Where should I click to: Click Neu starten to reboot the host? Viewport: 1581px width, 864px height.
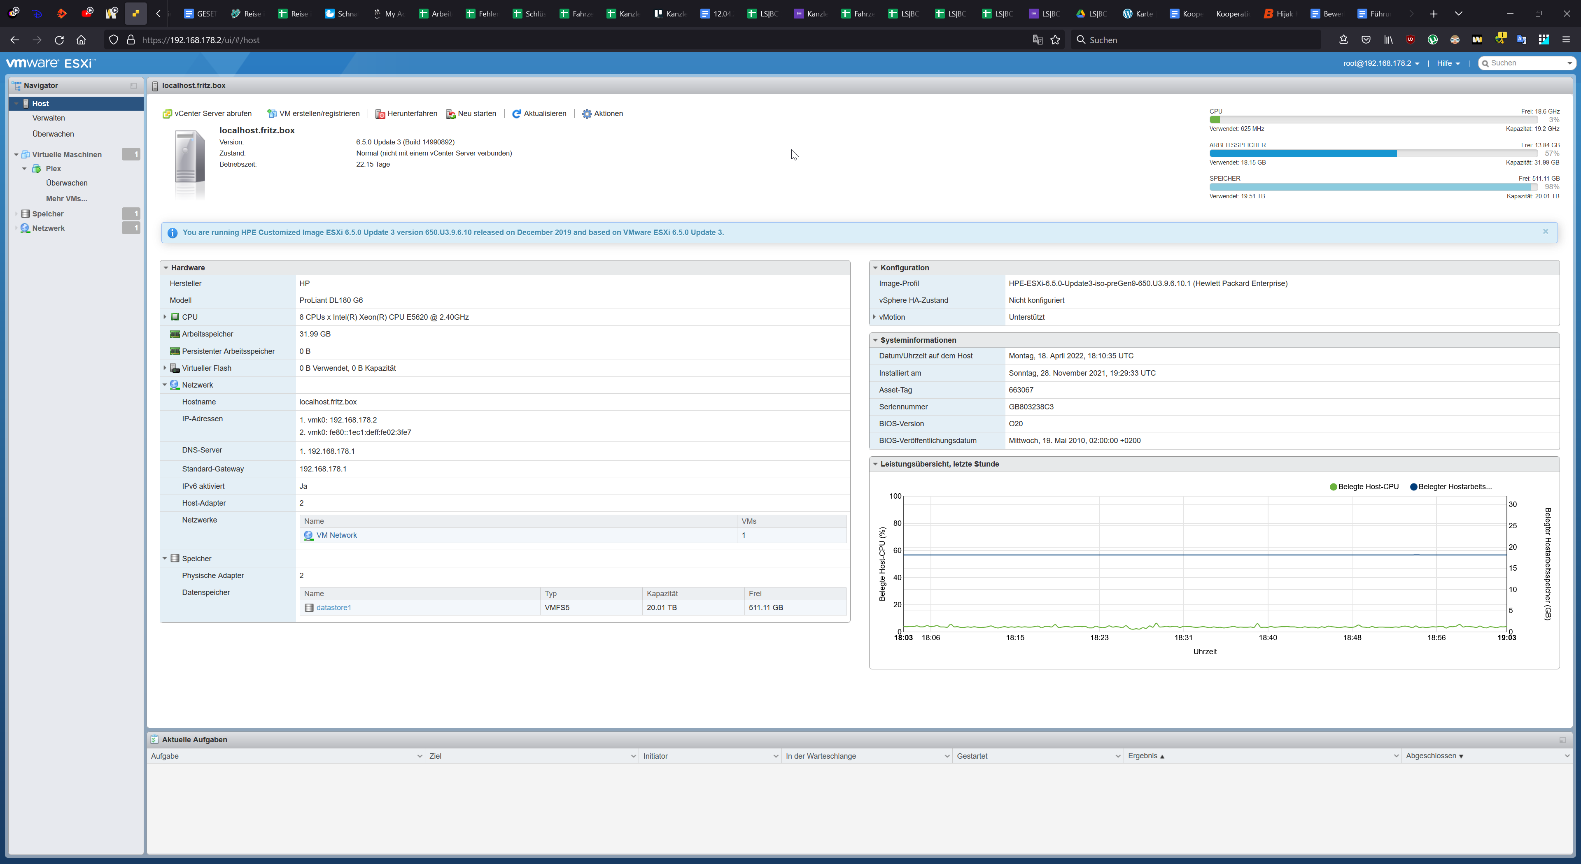point(471,114)
